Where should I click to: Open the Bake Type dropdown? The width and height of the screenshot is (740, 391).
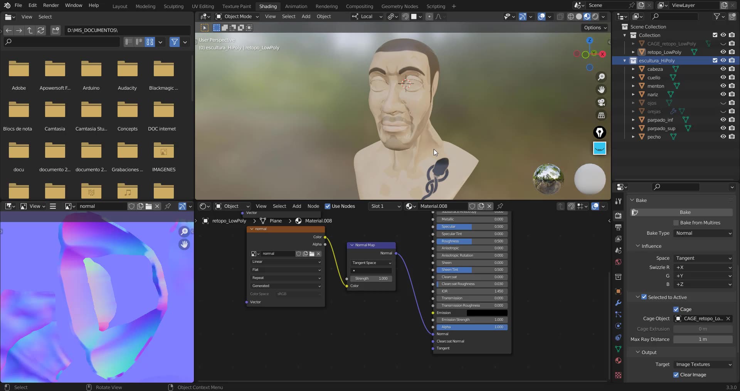pos(703,233)
